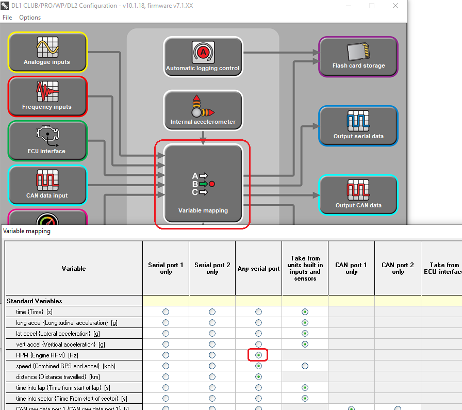The width and height of the screenshot is (462, 410).
Task: Set speed to built-in inputs and sensors
Action: [x=305, y=366]
